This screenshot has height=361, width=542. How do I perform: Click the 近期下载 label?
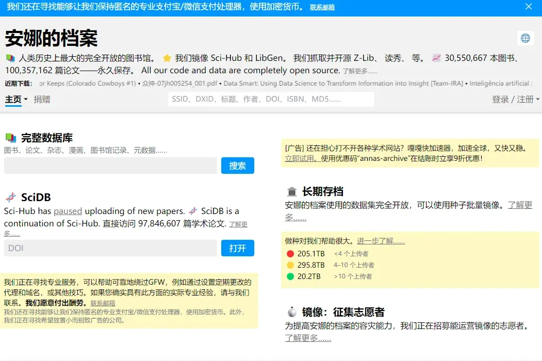(19, 84)
